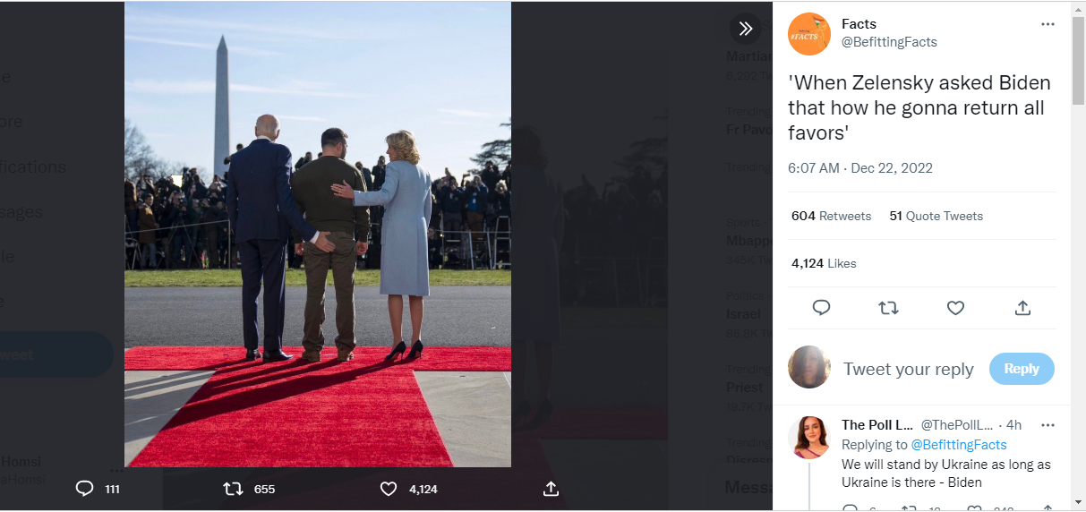Retweet using the icon below the photo
1086x512 pixels.
(233, 489)
